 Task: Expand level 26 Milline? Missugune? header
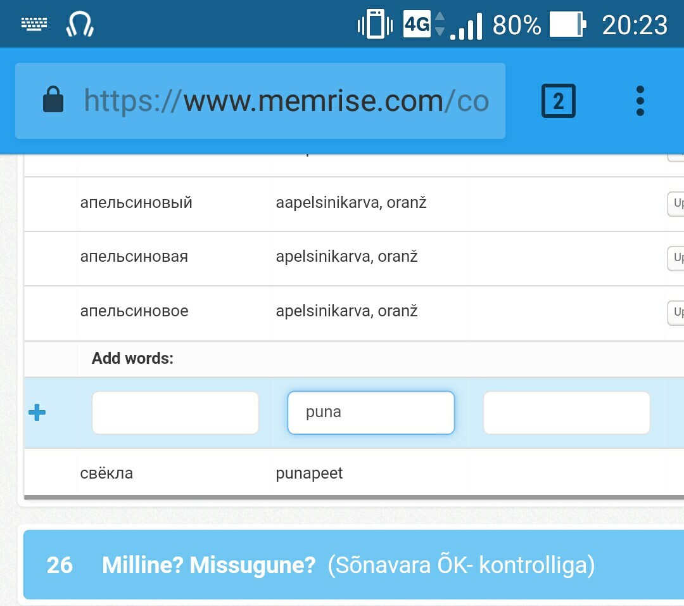click(353, 565)
